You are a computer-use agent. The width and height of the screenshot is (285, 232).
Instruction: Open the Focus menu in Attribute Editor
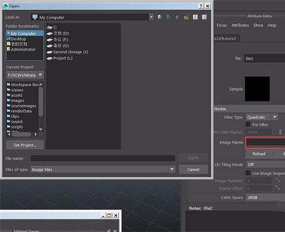point(221,26)
